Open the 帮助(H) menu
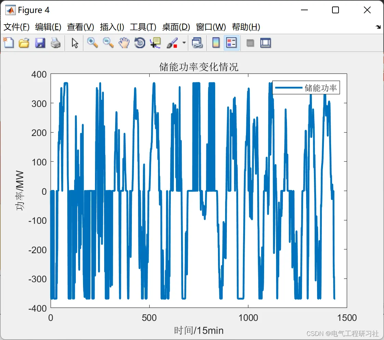 (246, 27)
